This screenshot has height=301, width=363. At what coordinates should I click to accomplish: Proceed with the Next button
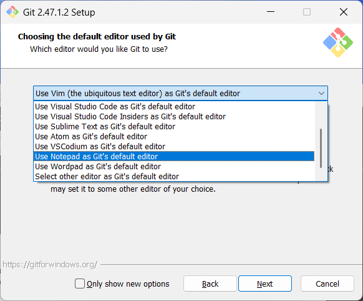pyautogui.click(x=265, y=284)
